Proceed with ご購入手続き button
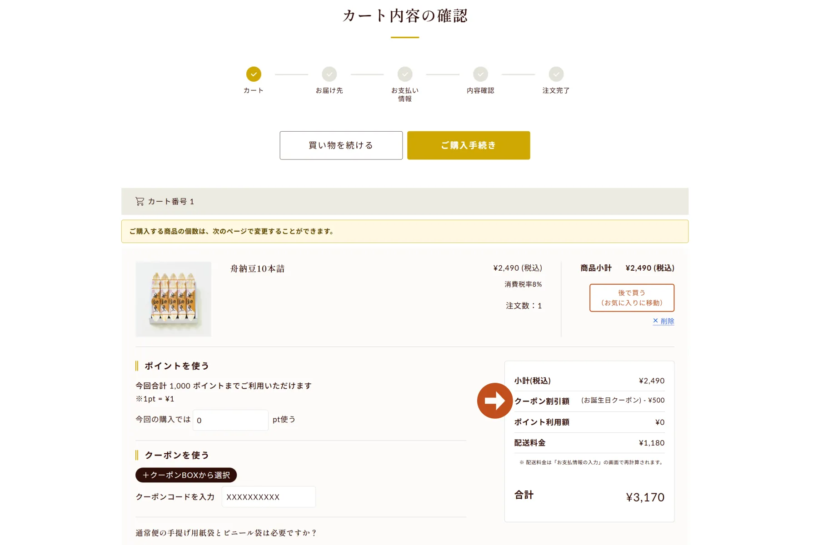818x545 pixels. point(469,145)
